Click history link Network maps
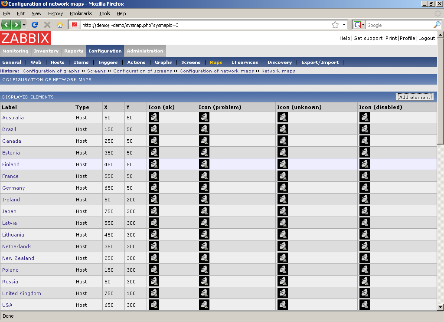444x322 pixels. pyautogui.click(x=278, y=71)
